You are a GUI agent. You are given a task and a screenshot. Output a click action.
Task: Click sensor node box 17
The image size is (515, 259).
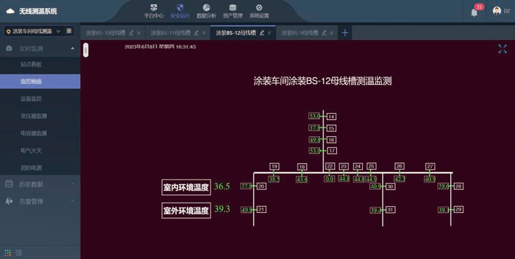(332, 151)
